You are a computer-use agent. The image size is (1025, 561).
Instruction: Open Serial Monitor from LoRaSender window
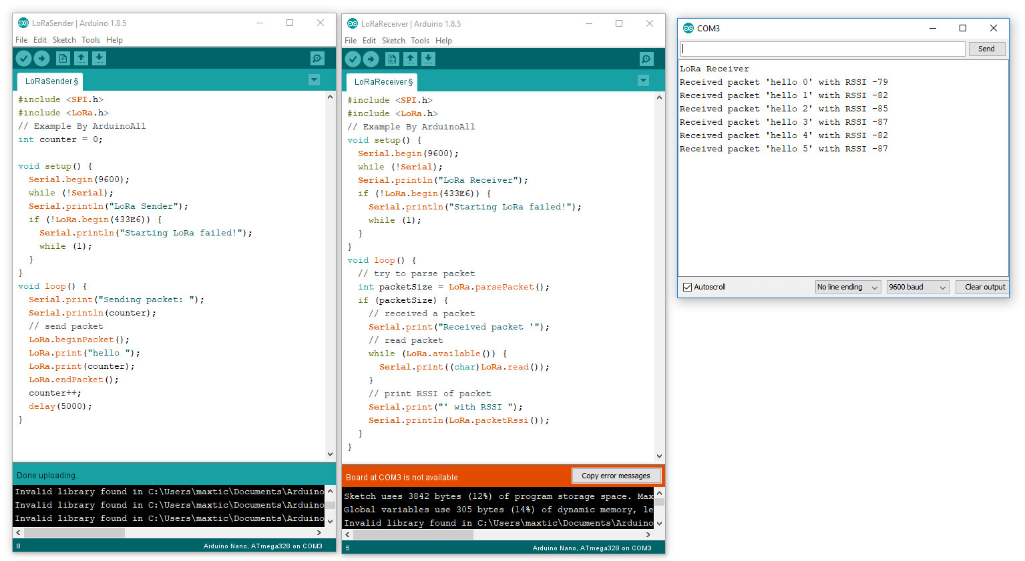click(x=318, y=59)
